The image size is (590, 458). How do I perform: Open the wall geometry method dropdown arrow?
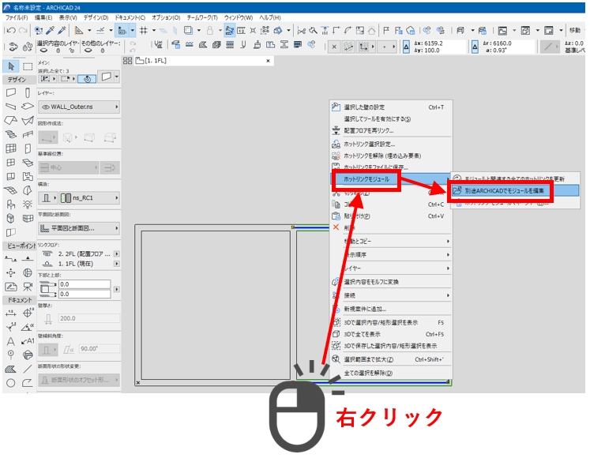click(117, 77)
